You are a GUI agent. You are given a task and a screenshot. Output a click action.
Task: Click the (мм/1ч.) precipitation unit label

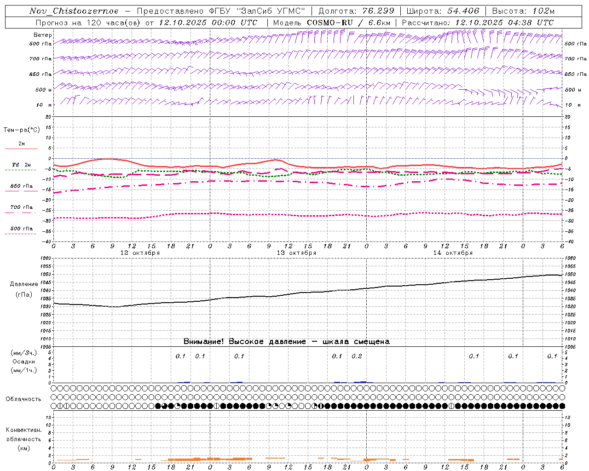click(x=24, y=370)
